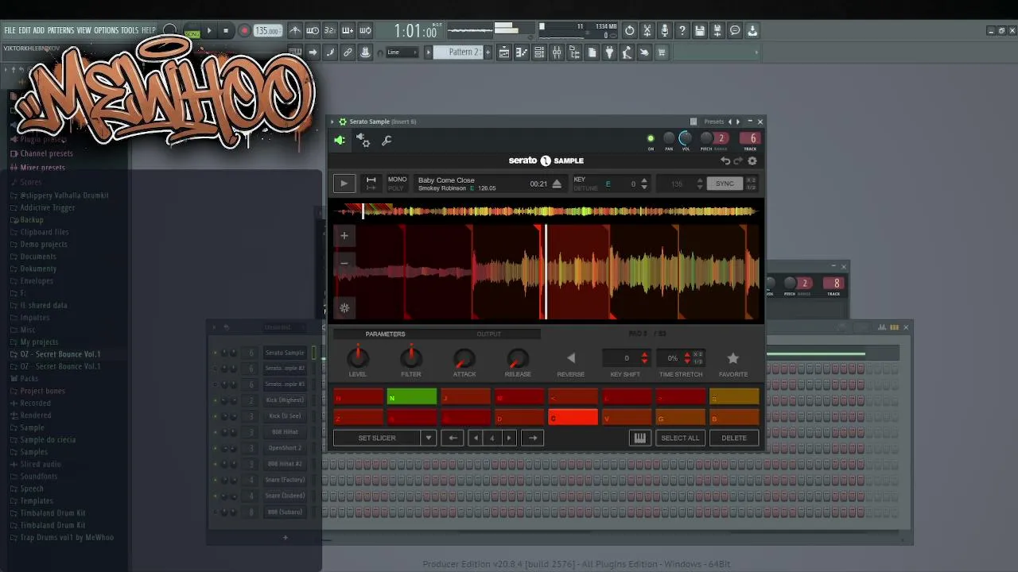Open the Presets menu in plugin title bar

click(x=714, y=122)
